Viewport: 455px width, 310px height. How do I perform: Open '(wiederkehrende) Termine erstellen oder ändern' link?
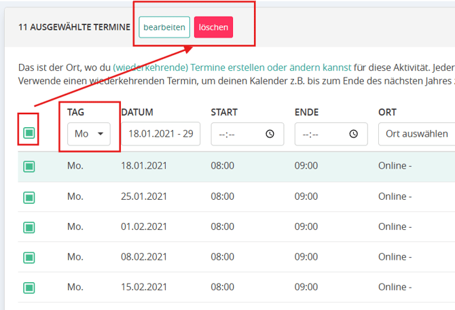(232, 67)
